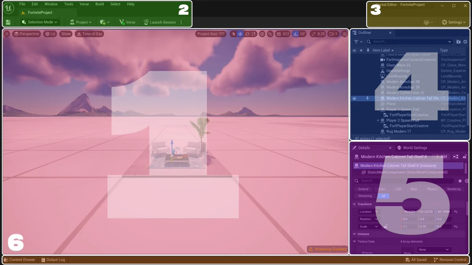Choose the Select mode cursor tool

coord(234,34)
